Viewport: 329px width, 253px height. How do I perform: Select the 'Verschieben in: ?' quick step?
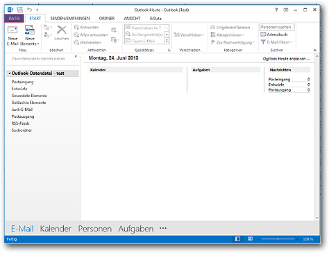[144, 28]
